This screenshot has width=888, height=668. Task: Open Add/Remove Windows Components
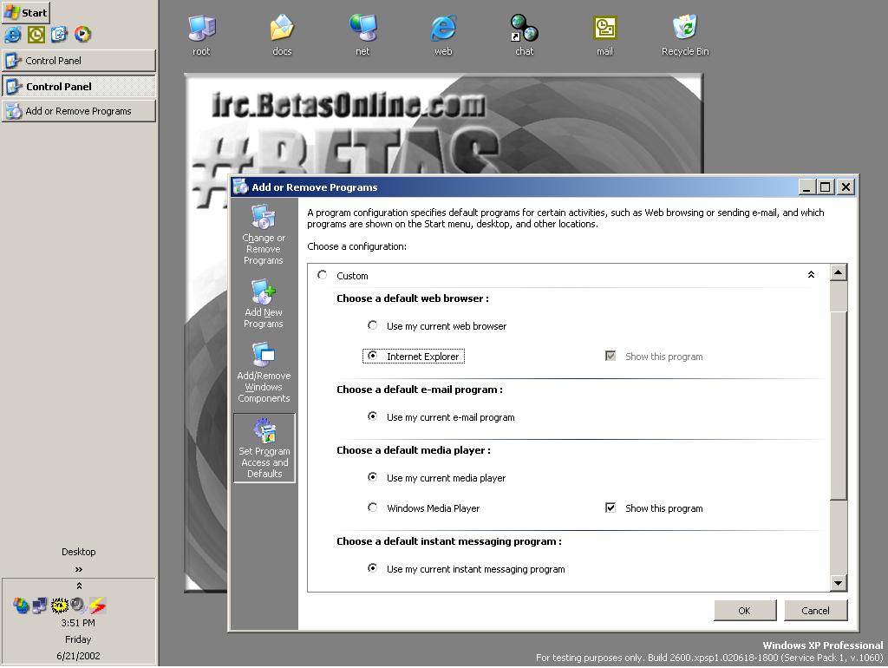[x=264, y=373]
